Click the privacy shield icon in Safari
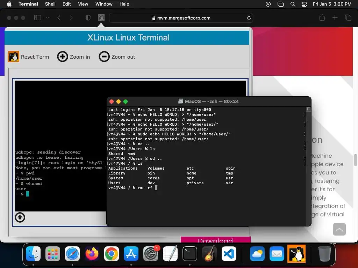The height and width of the screenshot is (268, 358). pos(88,18)
